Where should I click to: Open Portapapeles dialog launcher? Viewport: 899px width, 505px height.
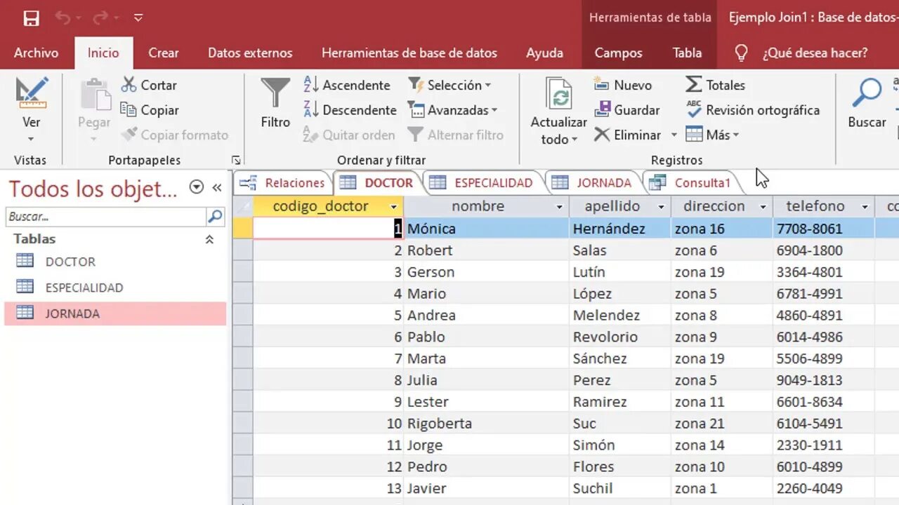[236, 160]
